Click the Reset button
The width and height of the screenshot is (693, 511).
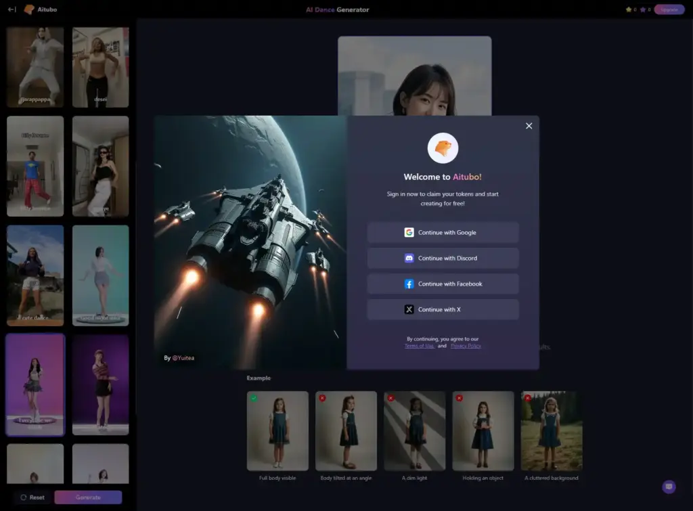pos(32,497)
